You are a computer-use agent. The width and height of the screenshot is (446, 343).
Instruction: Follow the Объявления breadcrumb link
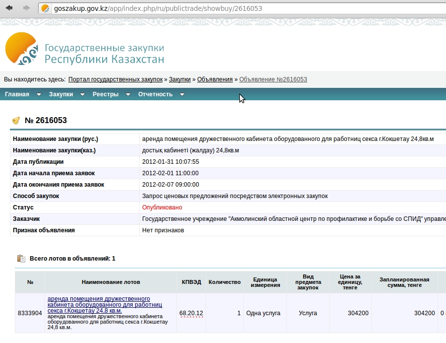coord(215,79)
